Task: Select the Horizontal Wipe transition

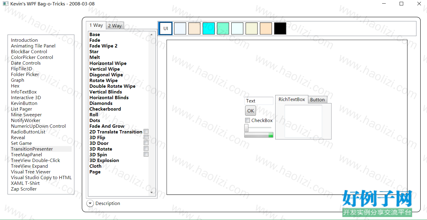Action: pos(108,63)
